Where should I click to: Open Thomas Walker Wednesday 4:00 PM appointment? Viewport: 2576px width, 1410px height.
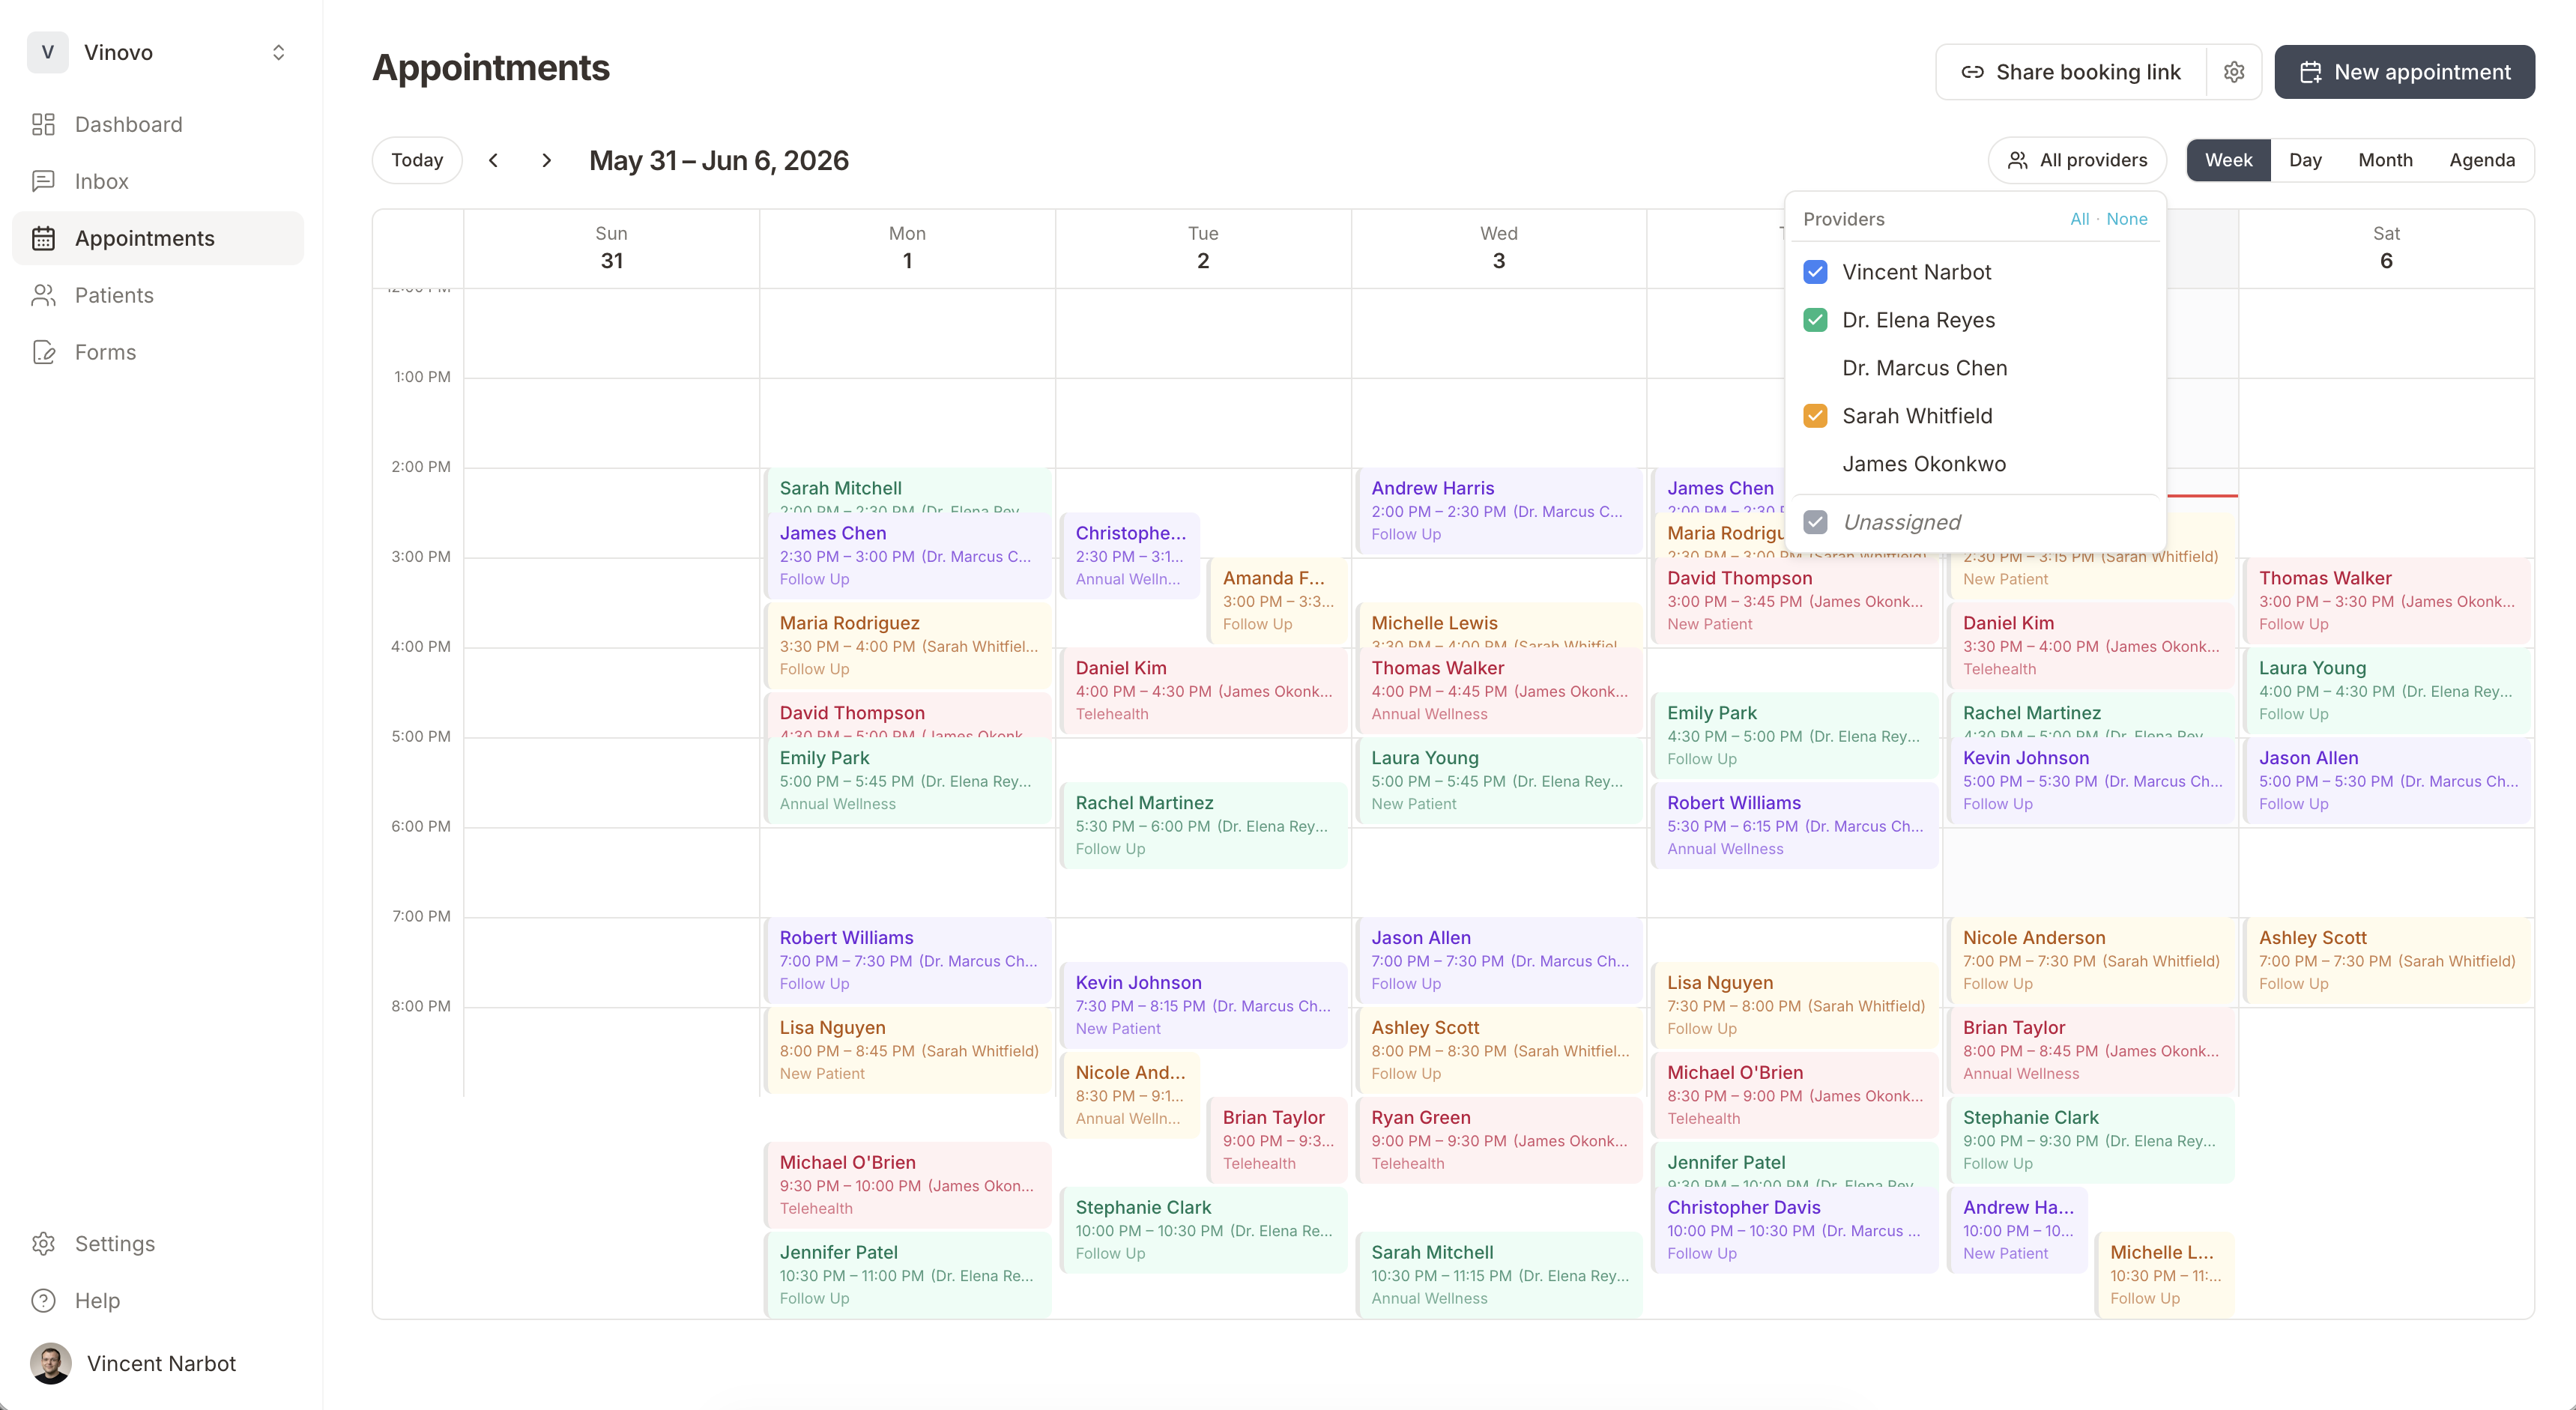point(1499,691)
